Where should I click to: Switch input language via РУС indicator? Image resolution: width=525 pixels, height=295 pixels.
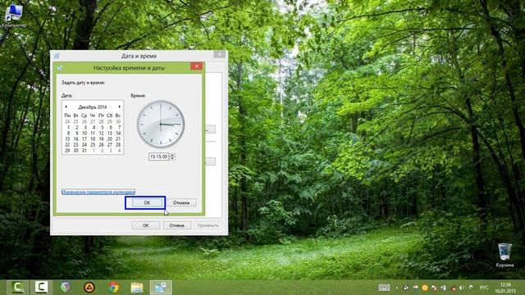coord(484,288)
